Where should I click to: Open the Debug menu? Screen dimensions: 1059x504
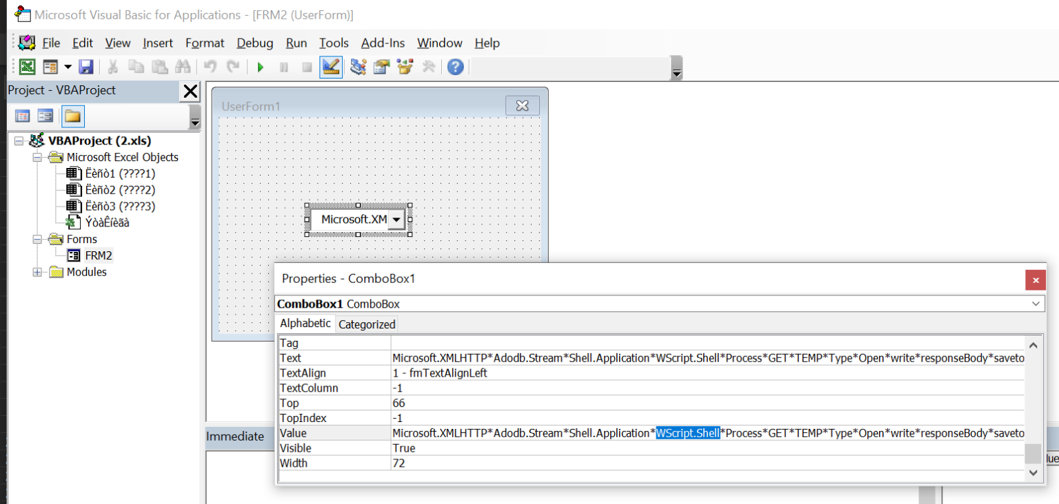point(254,43)
